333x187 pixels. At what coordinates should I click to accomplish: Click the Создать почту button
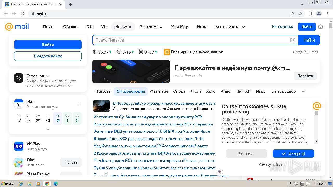point(48,56)
